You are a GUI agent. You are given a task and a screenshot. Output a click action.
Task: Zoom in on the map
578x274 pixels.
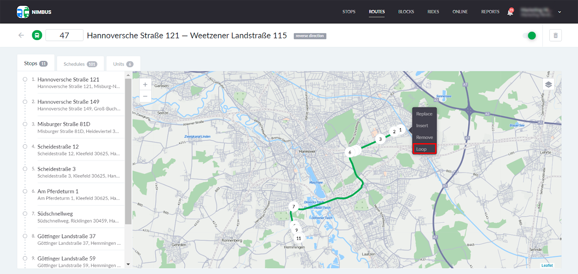(x=145, y=84)
